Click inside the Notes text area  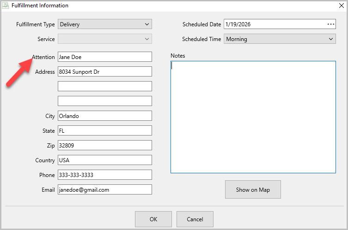253,117
